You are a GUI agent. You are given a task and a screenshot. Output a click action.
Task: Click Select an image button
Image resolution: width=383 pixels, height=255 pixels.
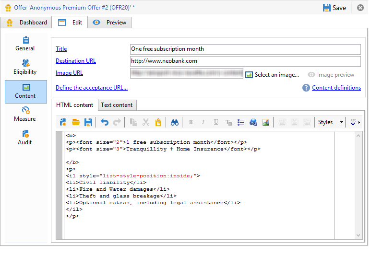click(272, 75)
